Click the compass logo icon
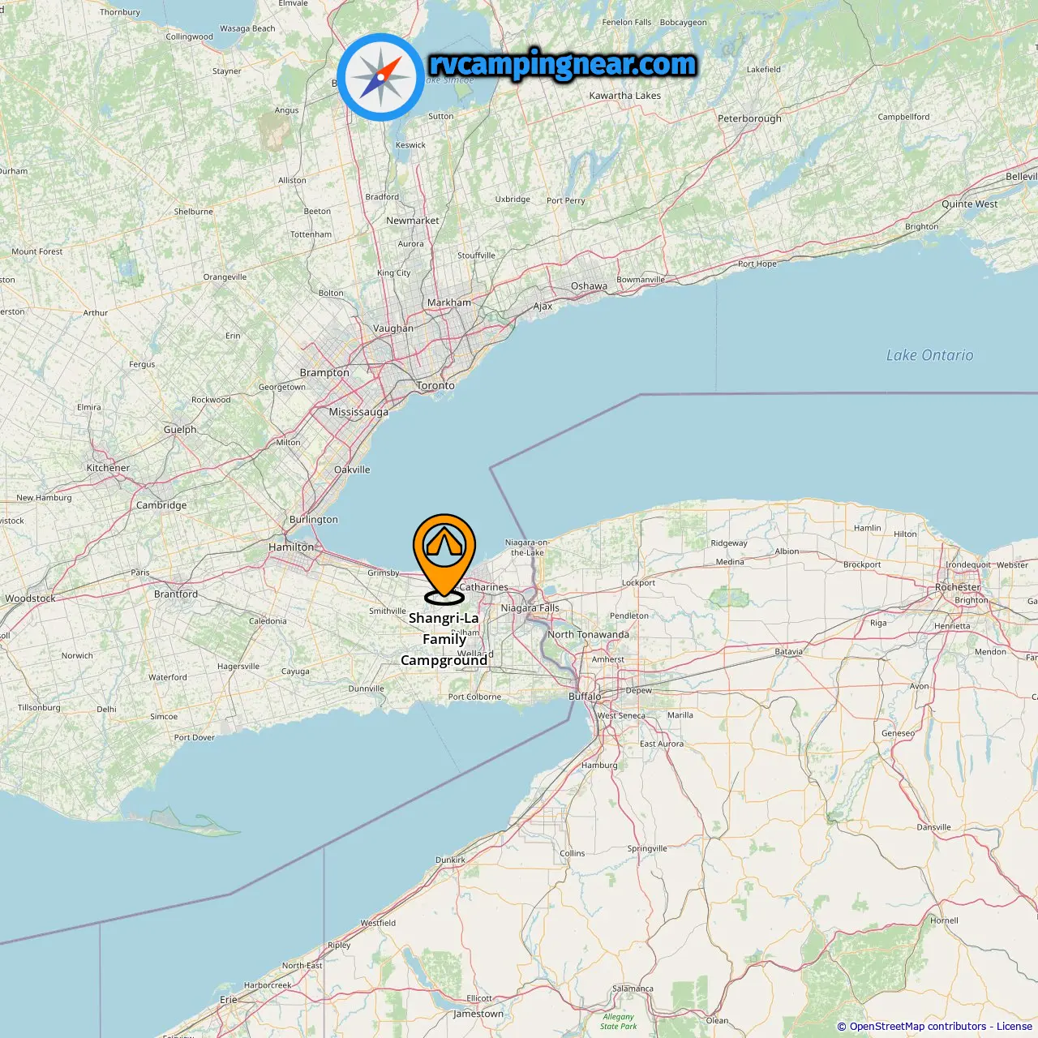 tap(380, 78)
